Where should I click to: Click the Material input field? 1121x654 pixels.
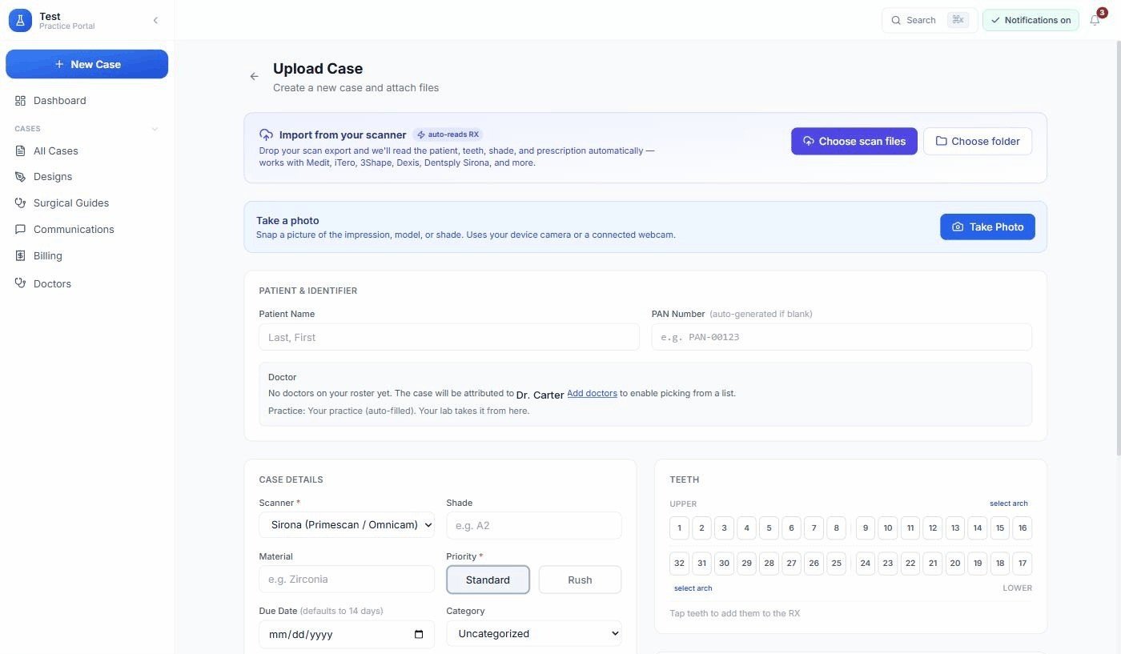pos(347,580)
